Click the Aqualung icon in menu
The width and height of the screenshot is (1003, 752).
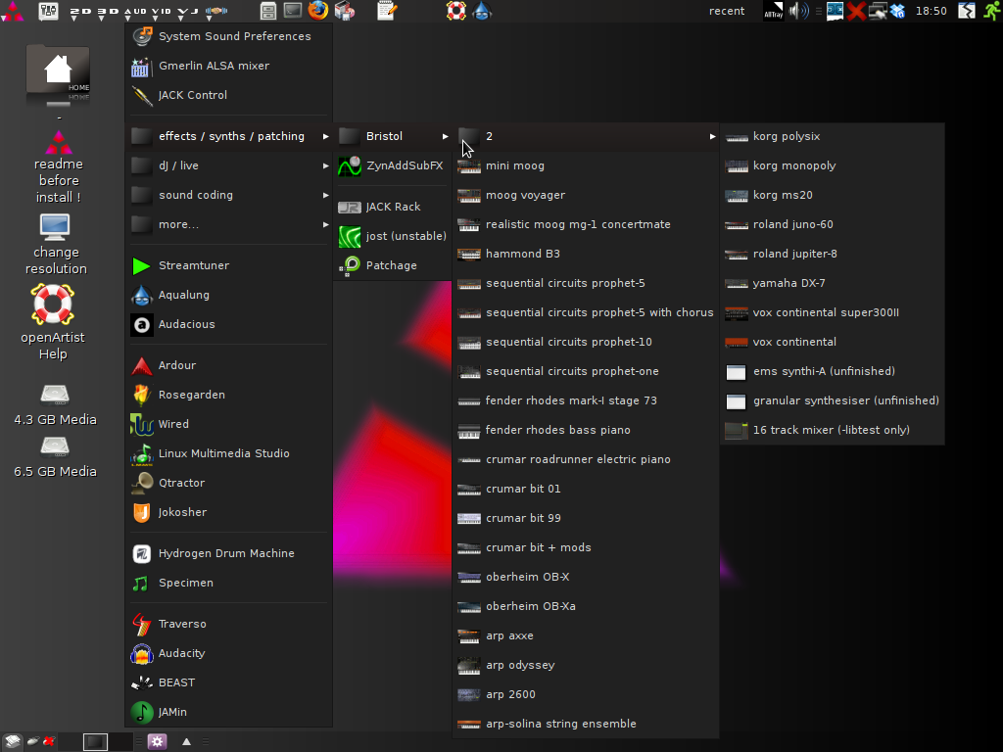(141, 295)
